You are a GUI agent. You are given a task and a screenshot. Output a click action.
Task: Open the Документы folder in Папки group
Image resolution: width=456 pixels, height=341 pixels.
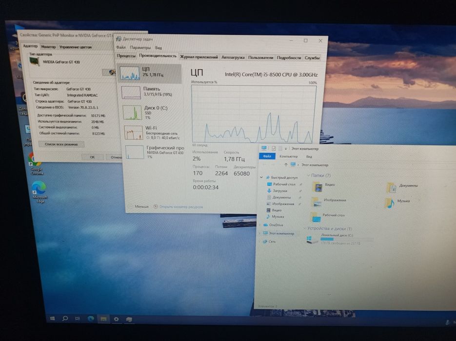click(392, 188)
